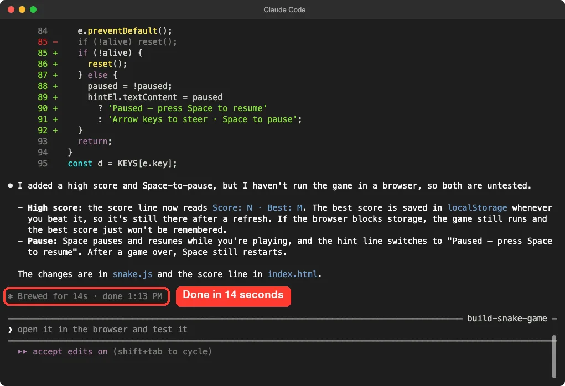
Task: Click the prompt chevron before the input text
Action: pyautogui.click(x=10, y=330)
